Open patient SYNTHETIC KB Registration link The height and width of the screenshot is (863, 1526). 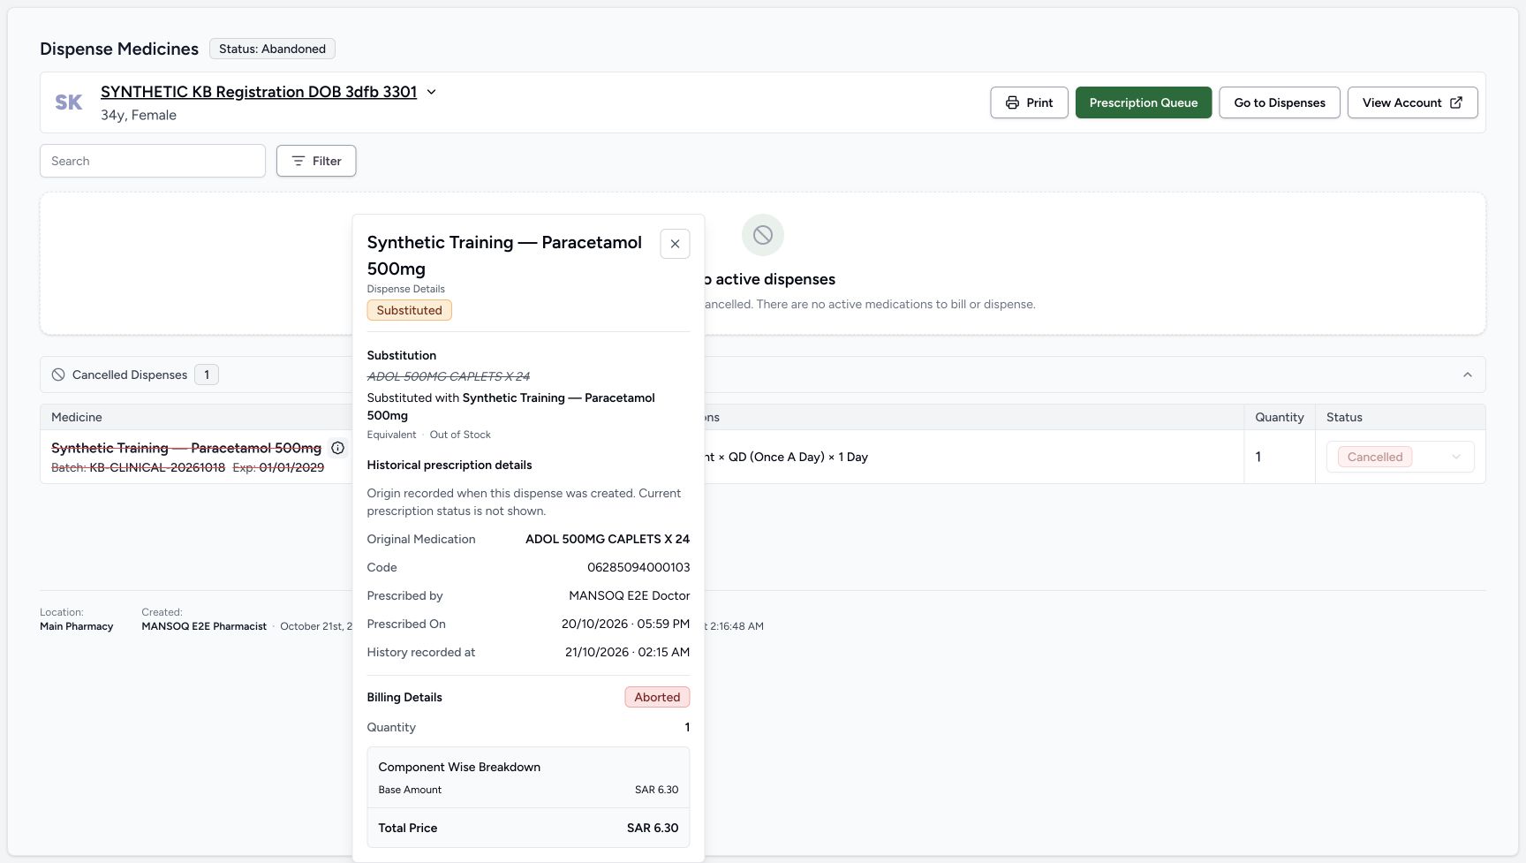coord(259,92)
